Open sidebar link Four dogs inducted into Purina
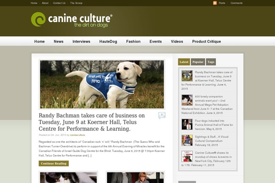This screenshot has width=275, height=183. pyautogui.click(x=214, y=125)
